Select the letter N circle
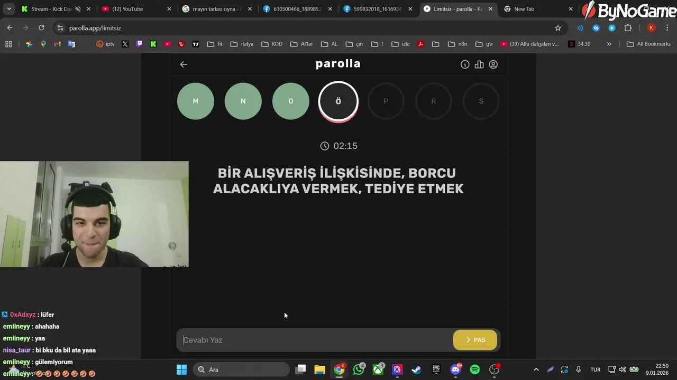 [x=243, y=101]
